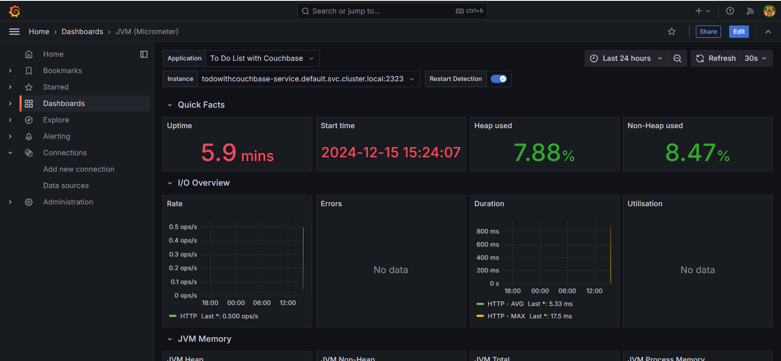Screen dimensions: 781x361
Task: Star this dashboard as favorite
Action: (x=672, y=32)
